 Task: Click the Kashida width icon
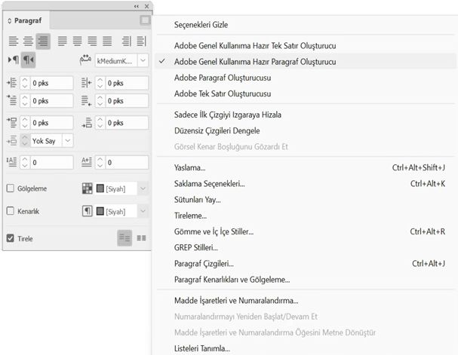(85, 60)
